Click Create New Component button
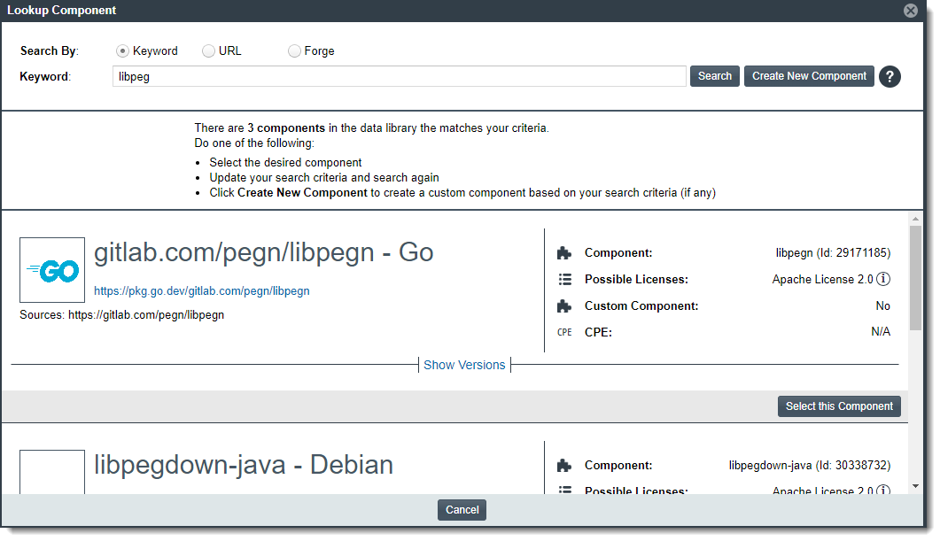This screenshot has height=541, width=940. [809, 76]
